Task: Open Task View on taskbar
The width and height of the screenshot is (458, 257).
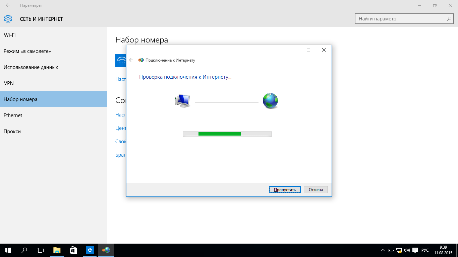Action: tap(40, 250)
